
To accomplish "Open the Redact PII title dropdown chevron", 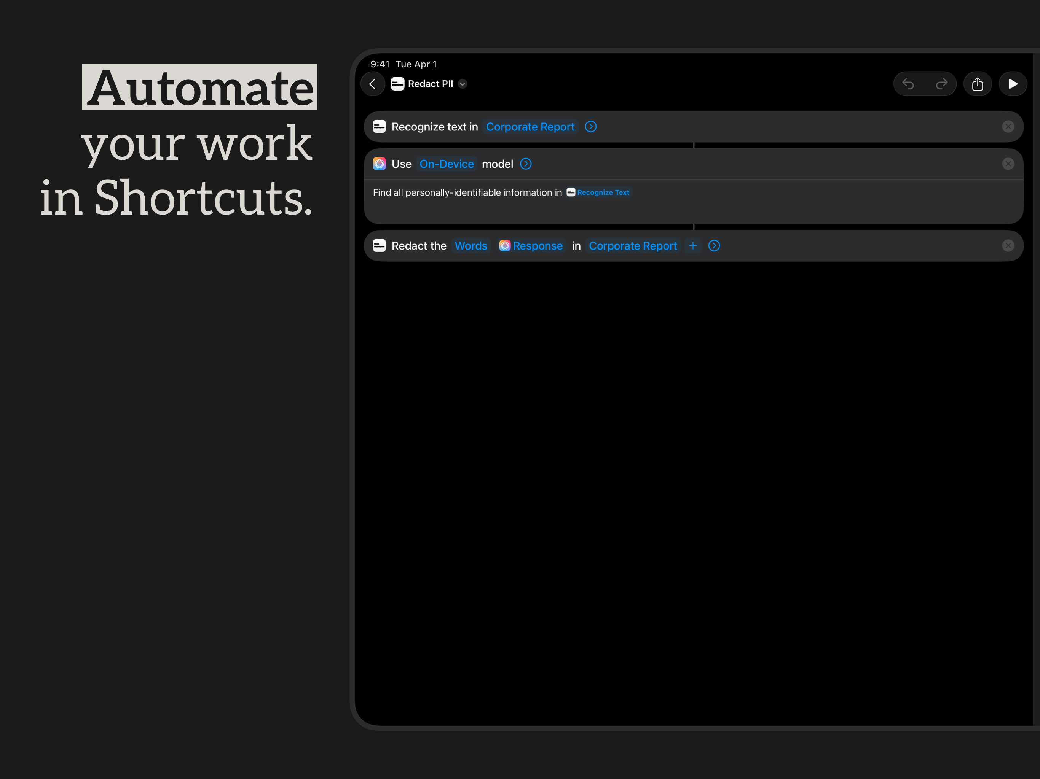I will [463, 84].
